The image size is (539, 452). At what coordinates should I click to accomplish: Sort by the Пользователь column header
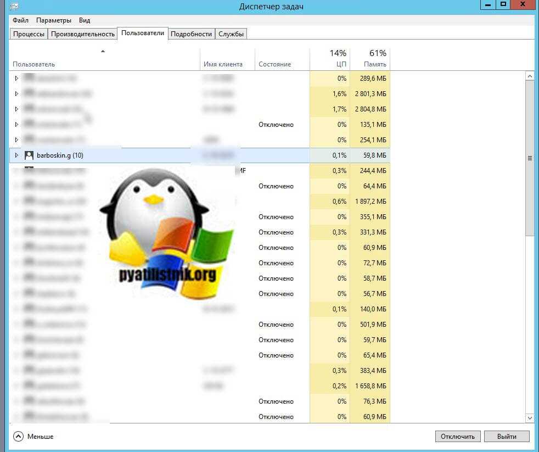tap(104, 59)
